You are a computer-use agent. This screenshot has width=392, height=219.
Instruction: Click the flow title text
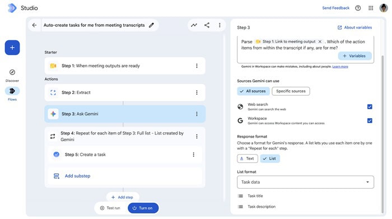pos(94,25)
